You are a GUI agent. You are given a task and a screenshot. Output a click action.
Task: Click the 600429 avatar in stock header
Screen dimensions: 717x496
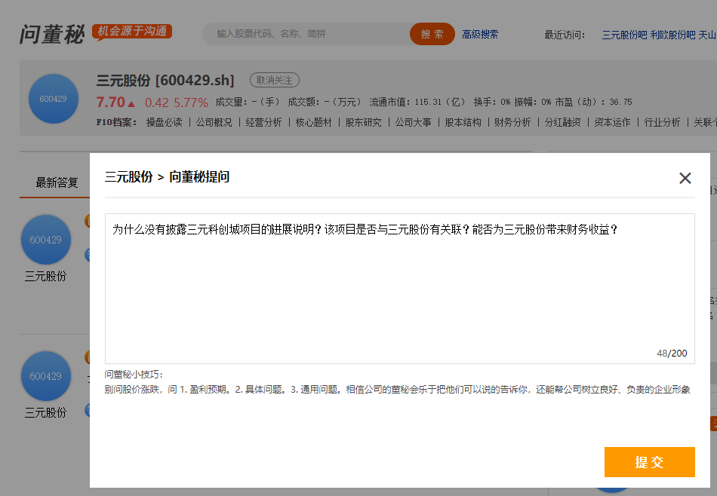tap(54, 99)
